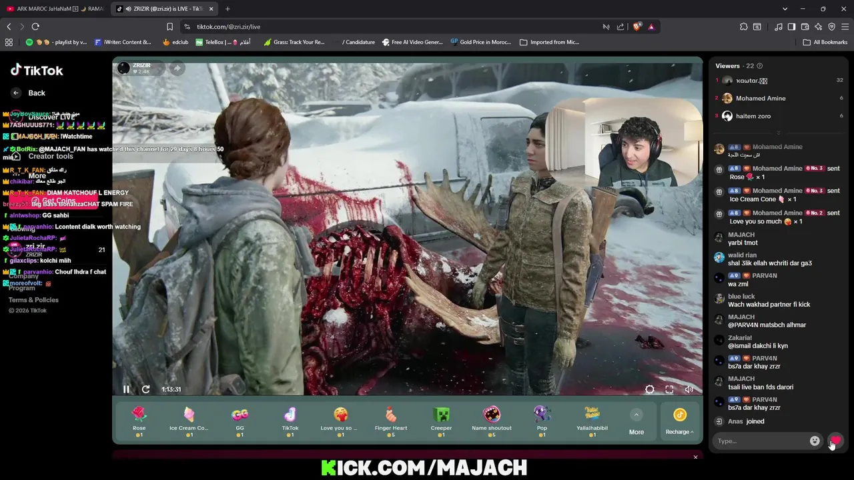
Task: Send the Name shoutout gift
Action: click(492, 421)
